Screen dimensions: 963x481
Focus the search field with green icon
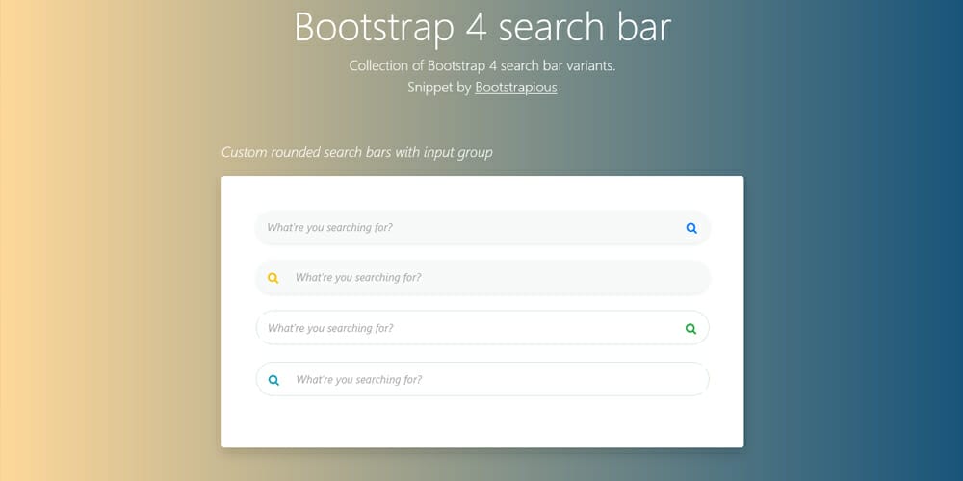(482, 328)
